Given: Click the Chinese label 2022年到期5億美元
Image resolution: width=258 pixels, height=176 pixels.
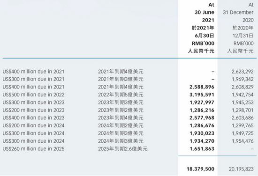Looking at the screenshot, I should tap(121, 95).
